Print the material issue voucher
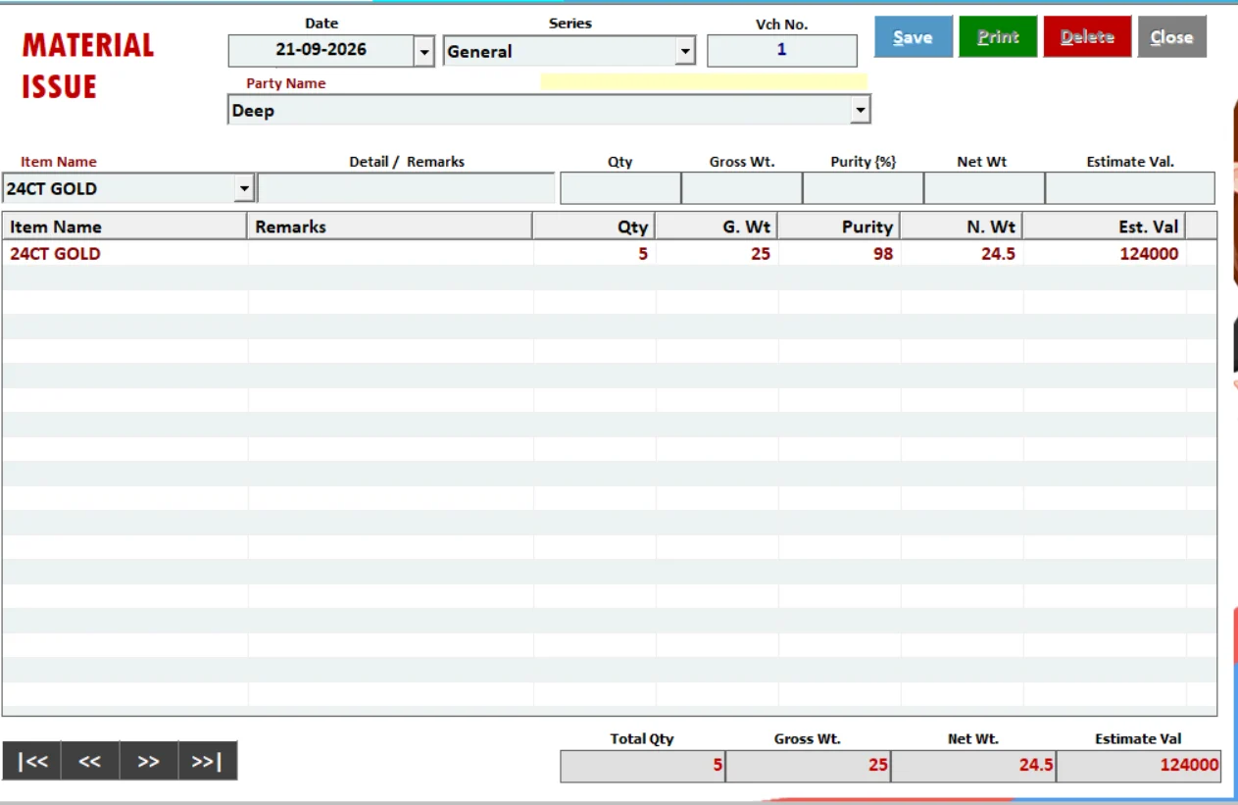The height and width of the screenshot is (805, 1238). 998,37
